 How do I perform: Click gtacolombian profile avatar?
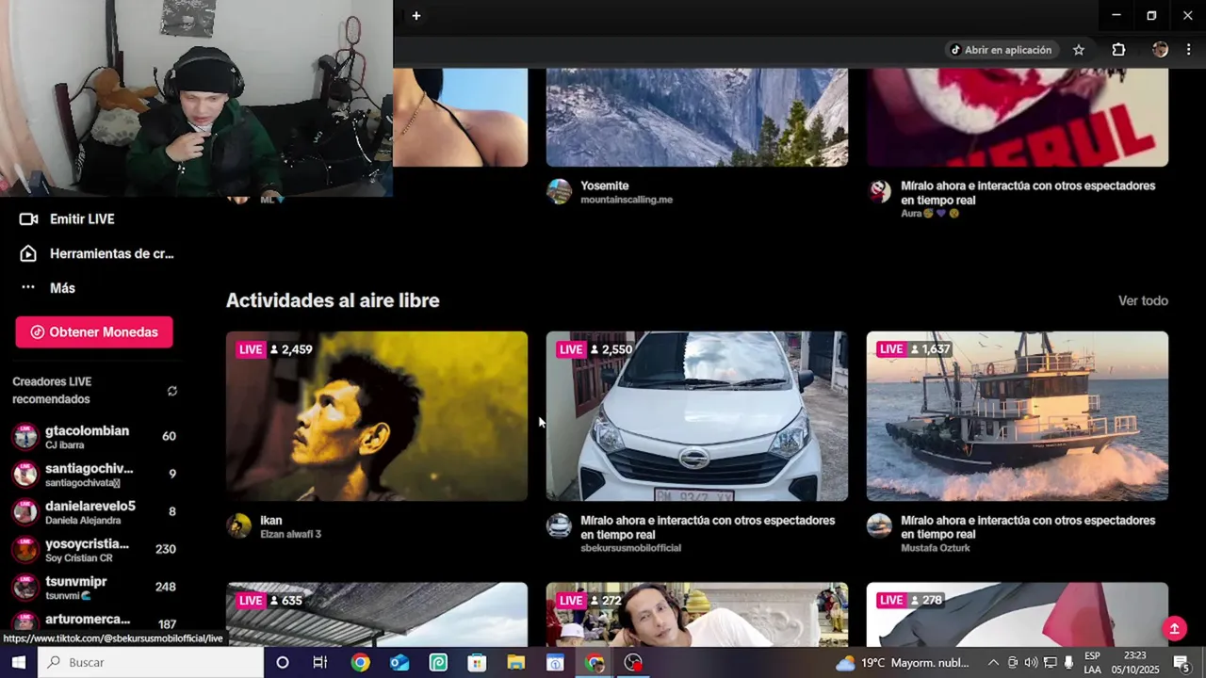point(25,436)
